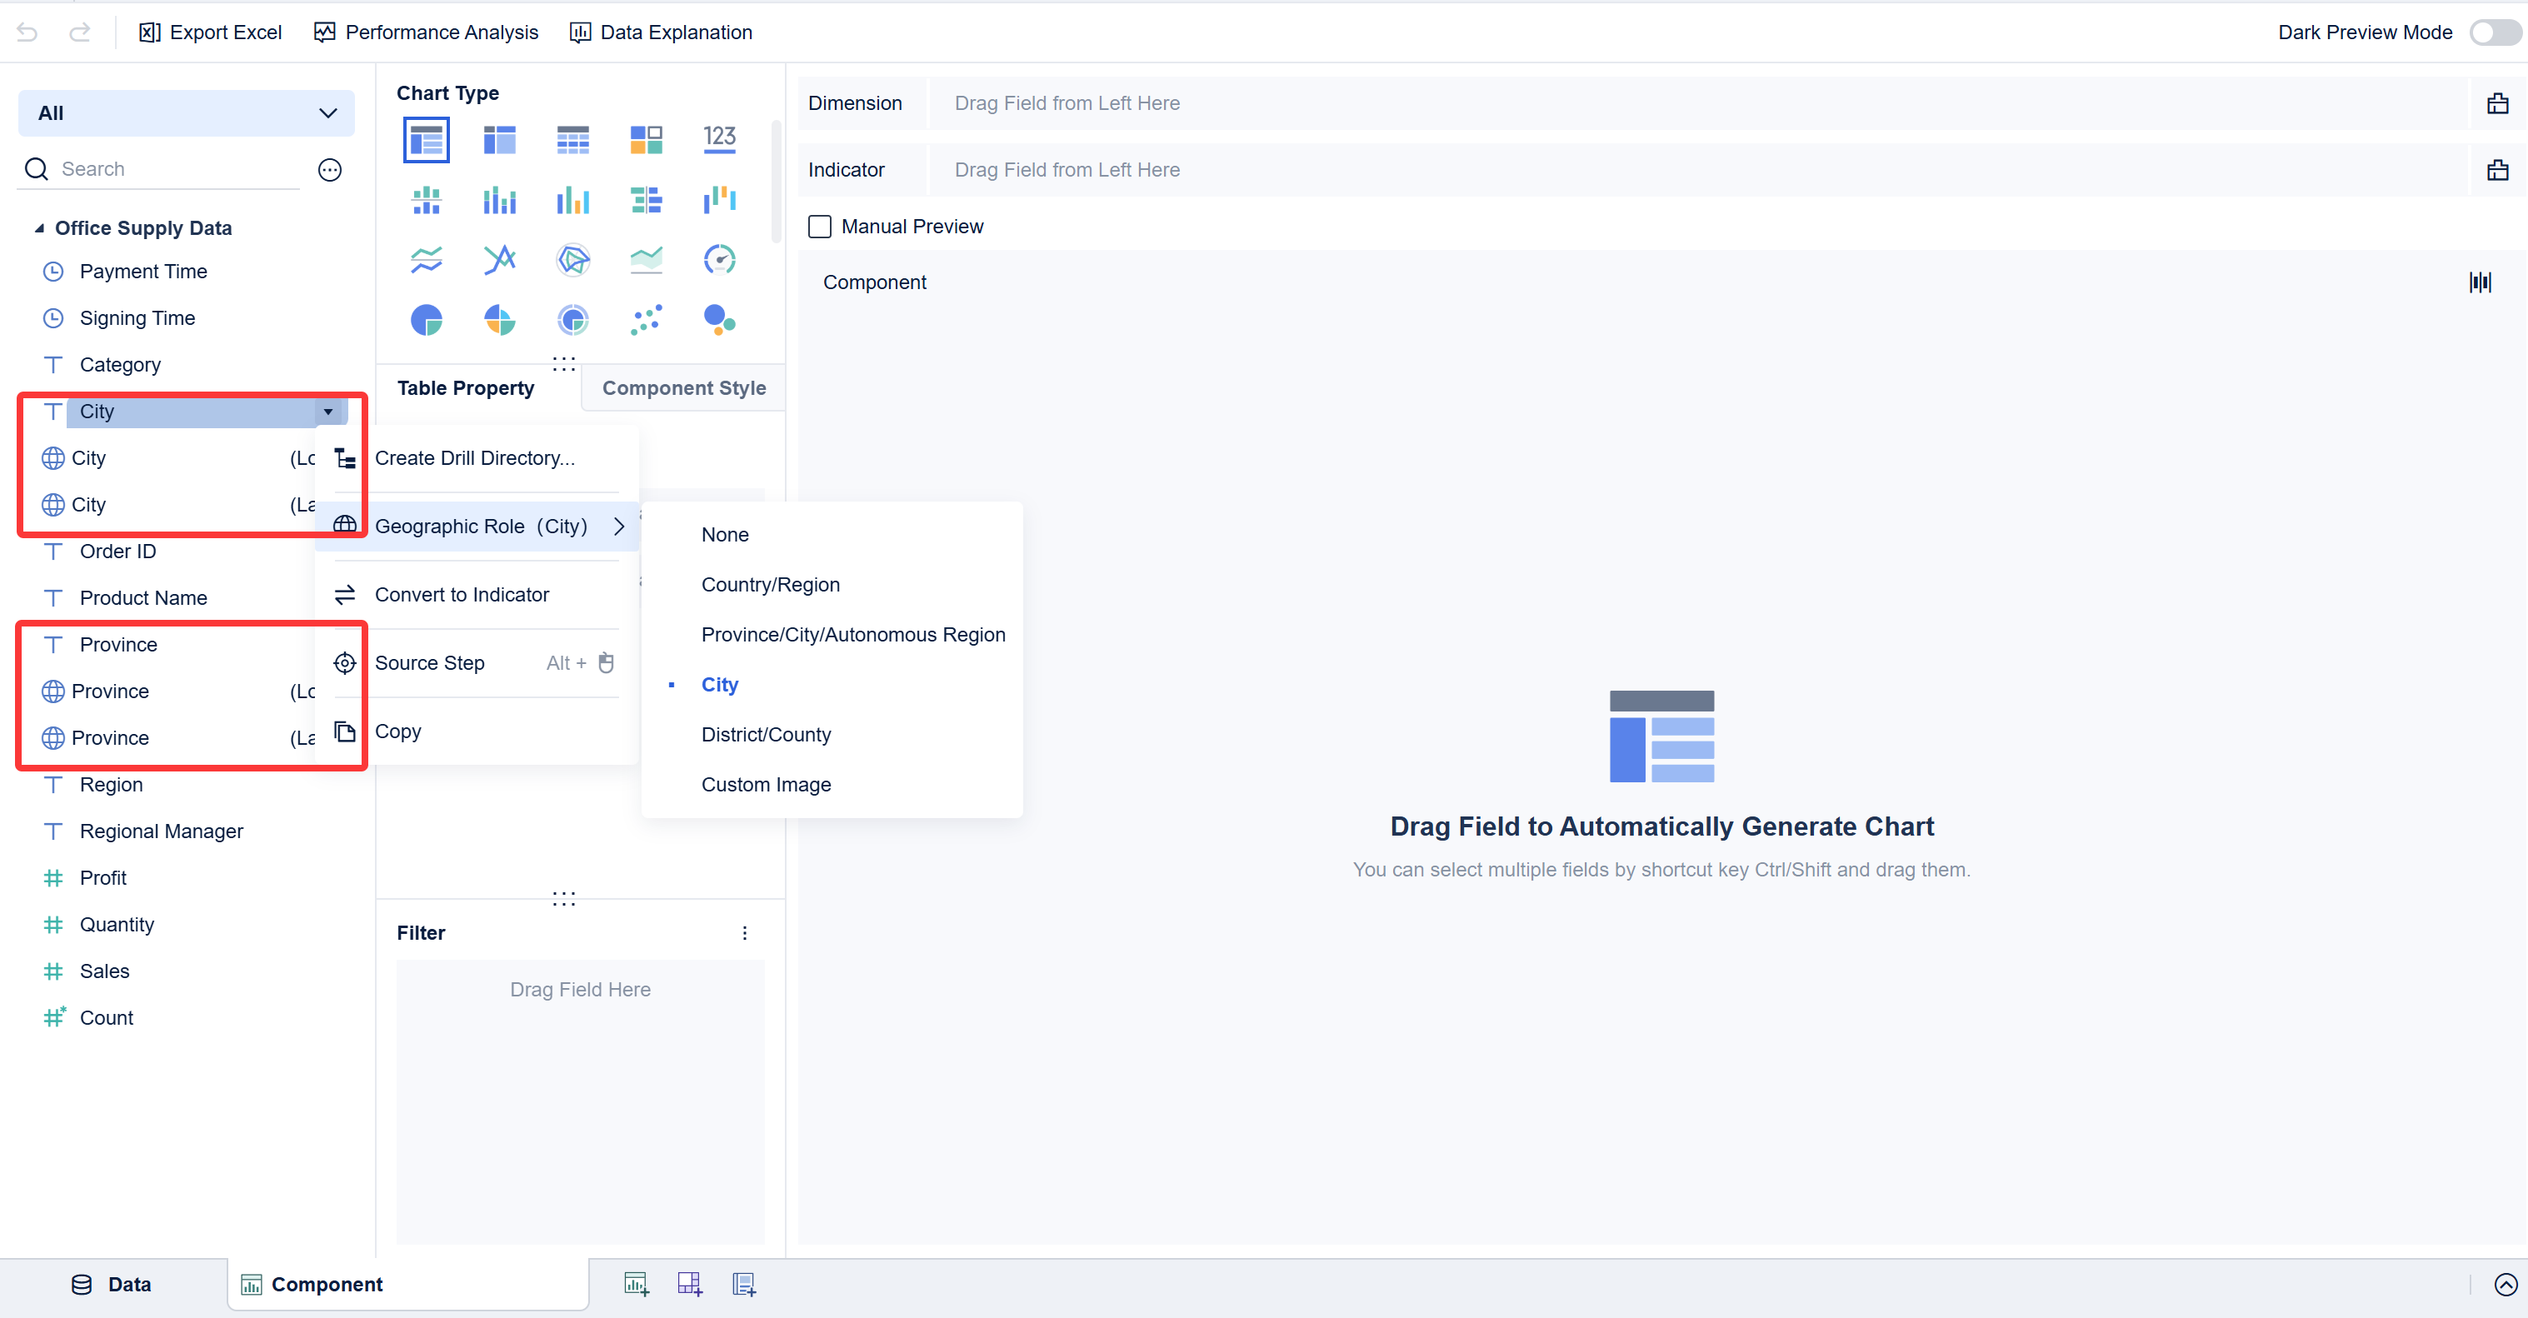Click into the field Search box
This screenshot has height=1318, width=2528.
(x=157, y=167)
